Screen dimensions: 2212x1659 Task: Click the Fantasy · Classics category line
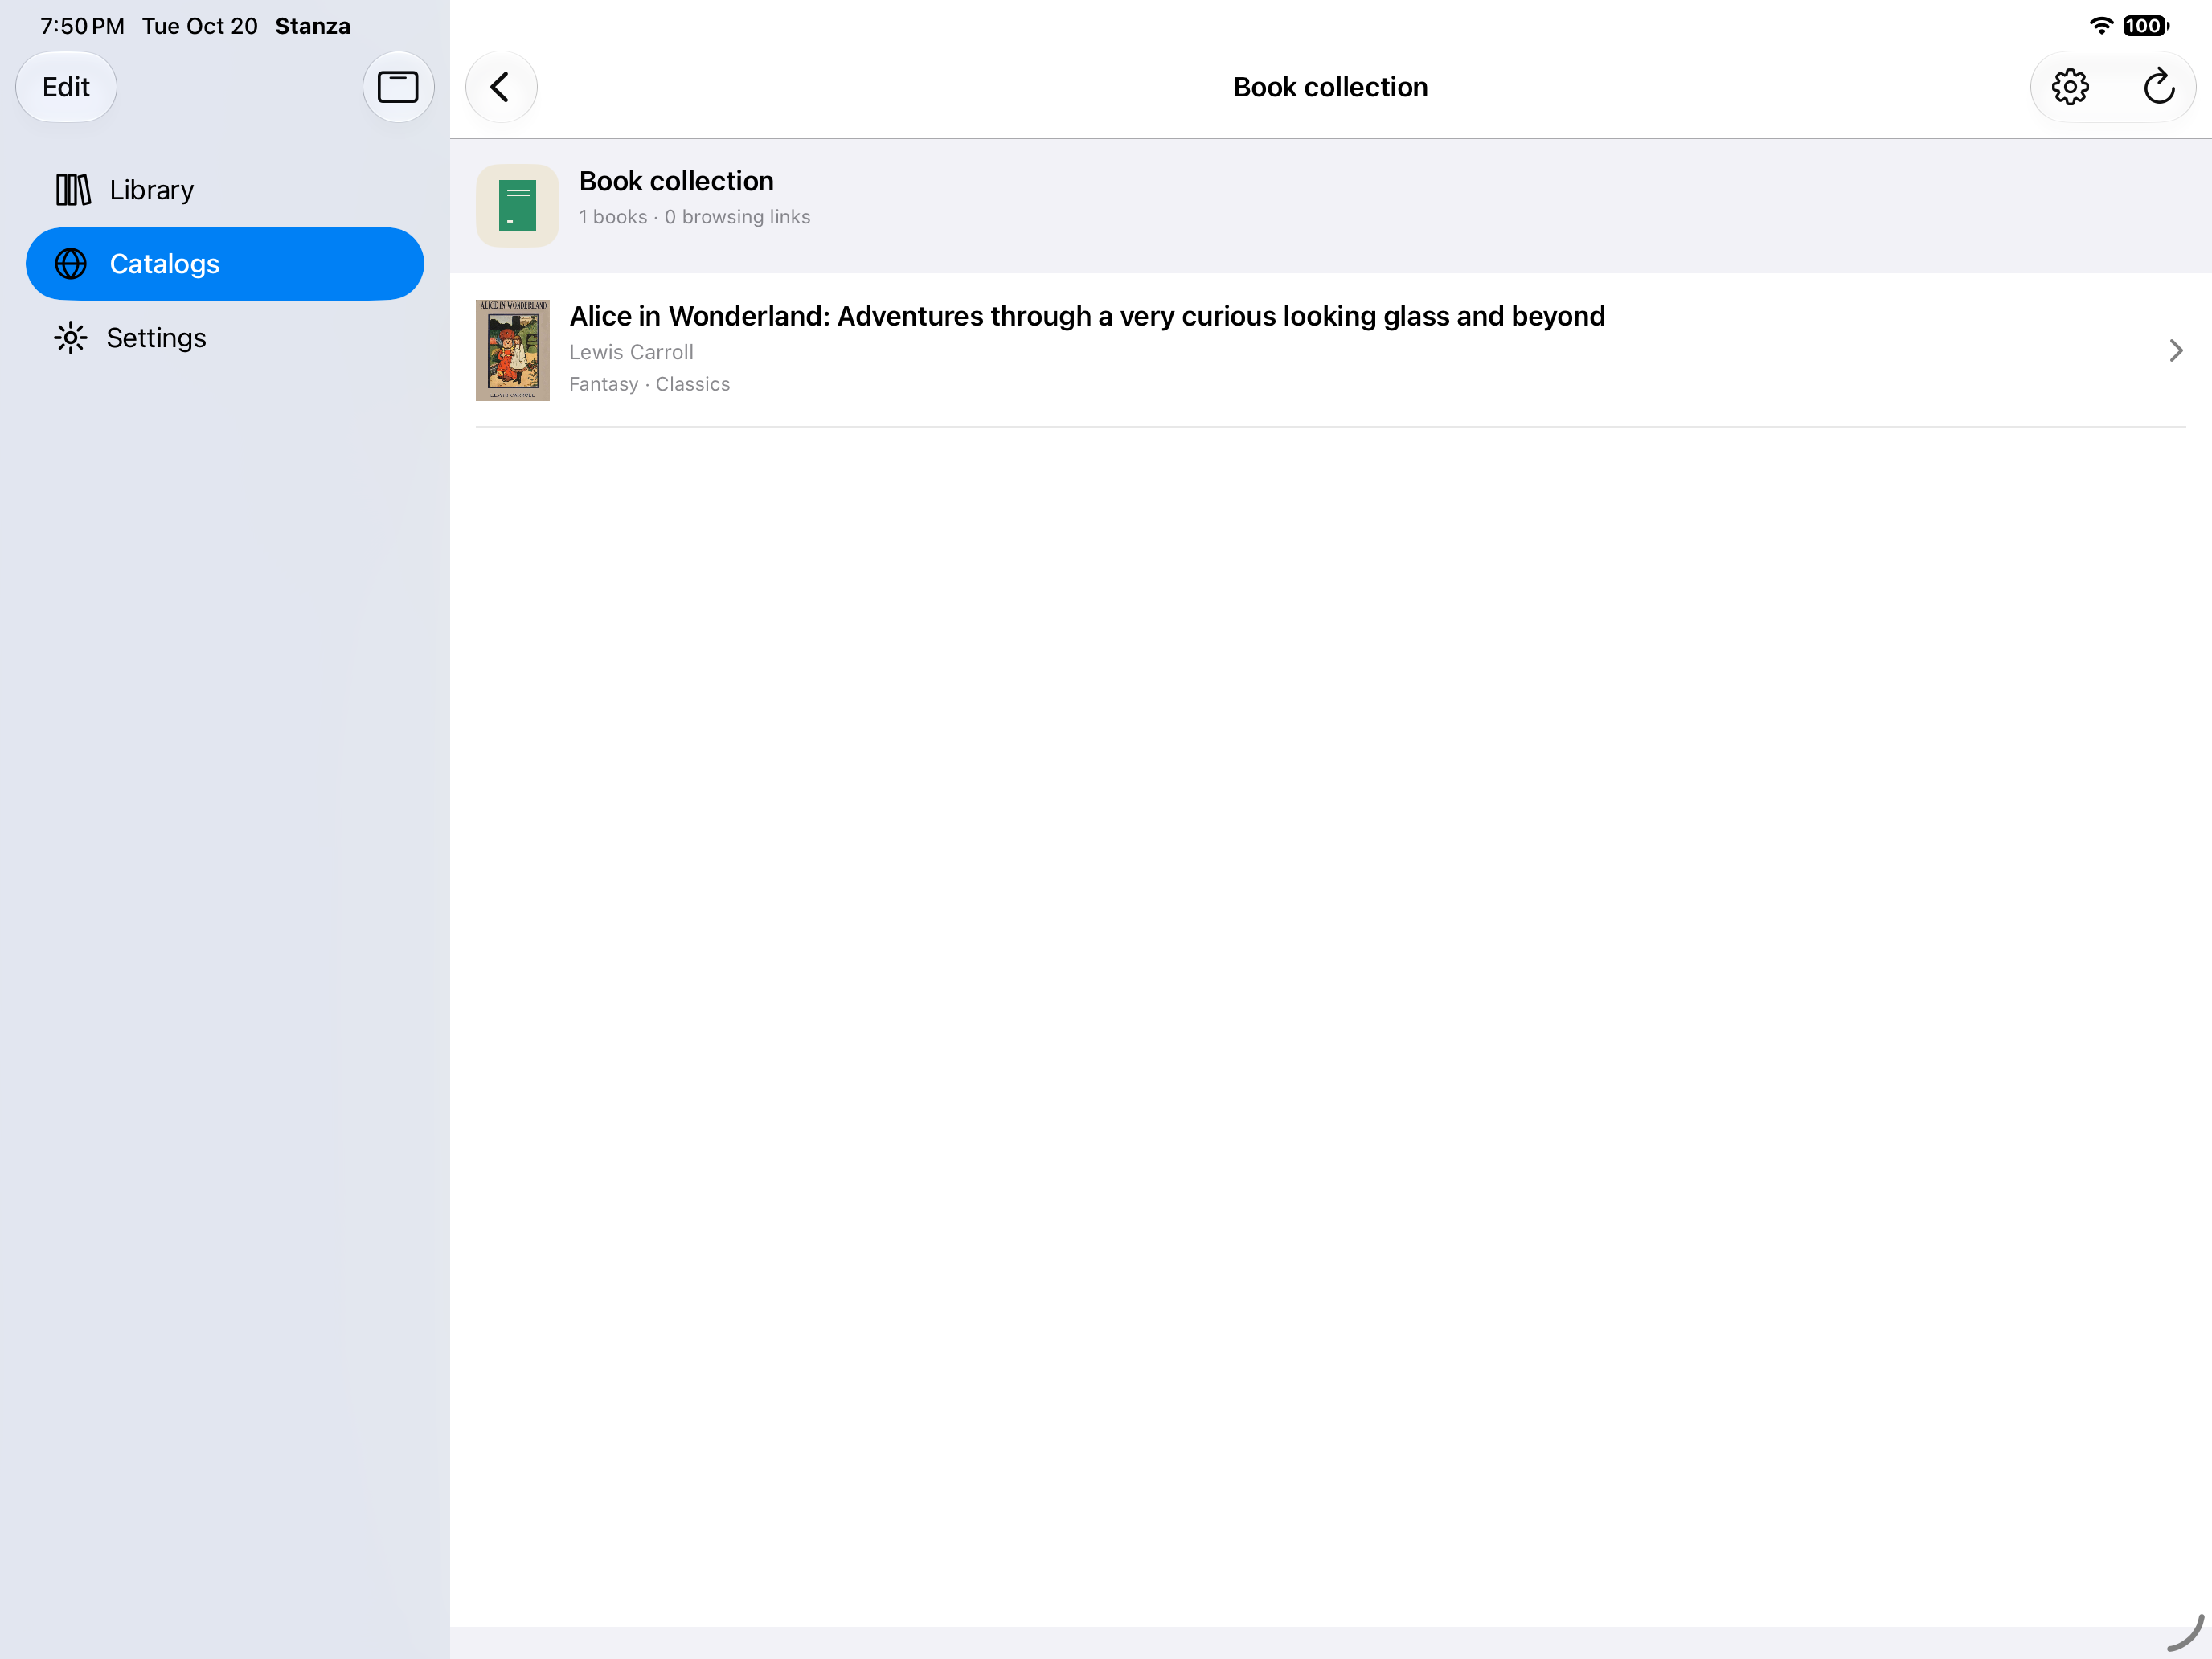[x=649, y=384]
